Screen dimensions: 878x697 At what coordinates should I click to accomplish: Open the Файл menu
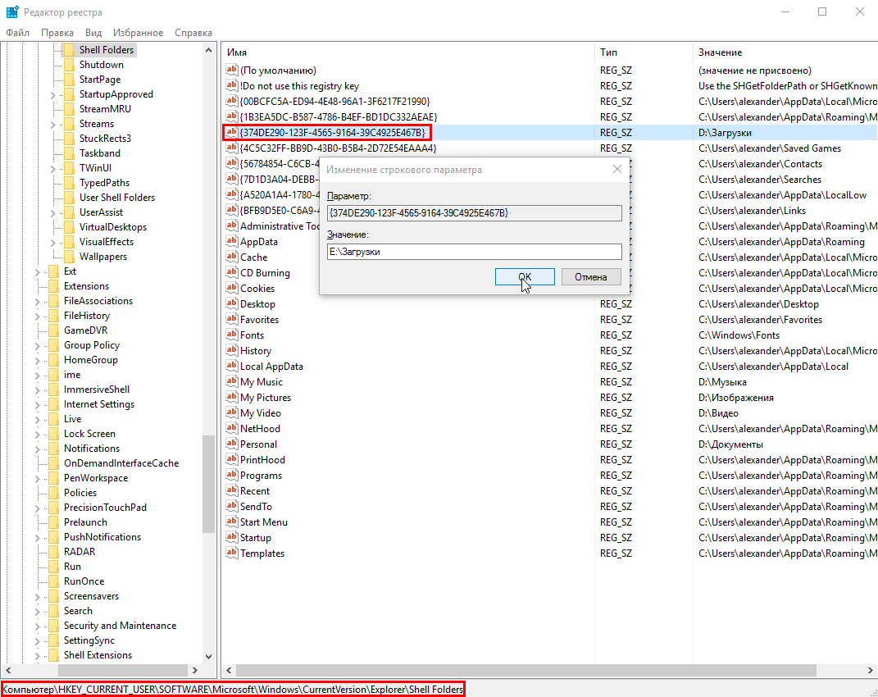(x=17, y=33)
